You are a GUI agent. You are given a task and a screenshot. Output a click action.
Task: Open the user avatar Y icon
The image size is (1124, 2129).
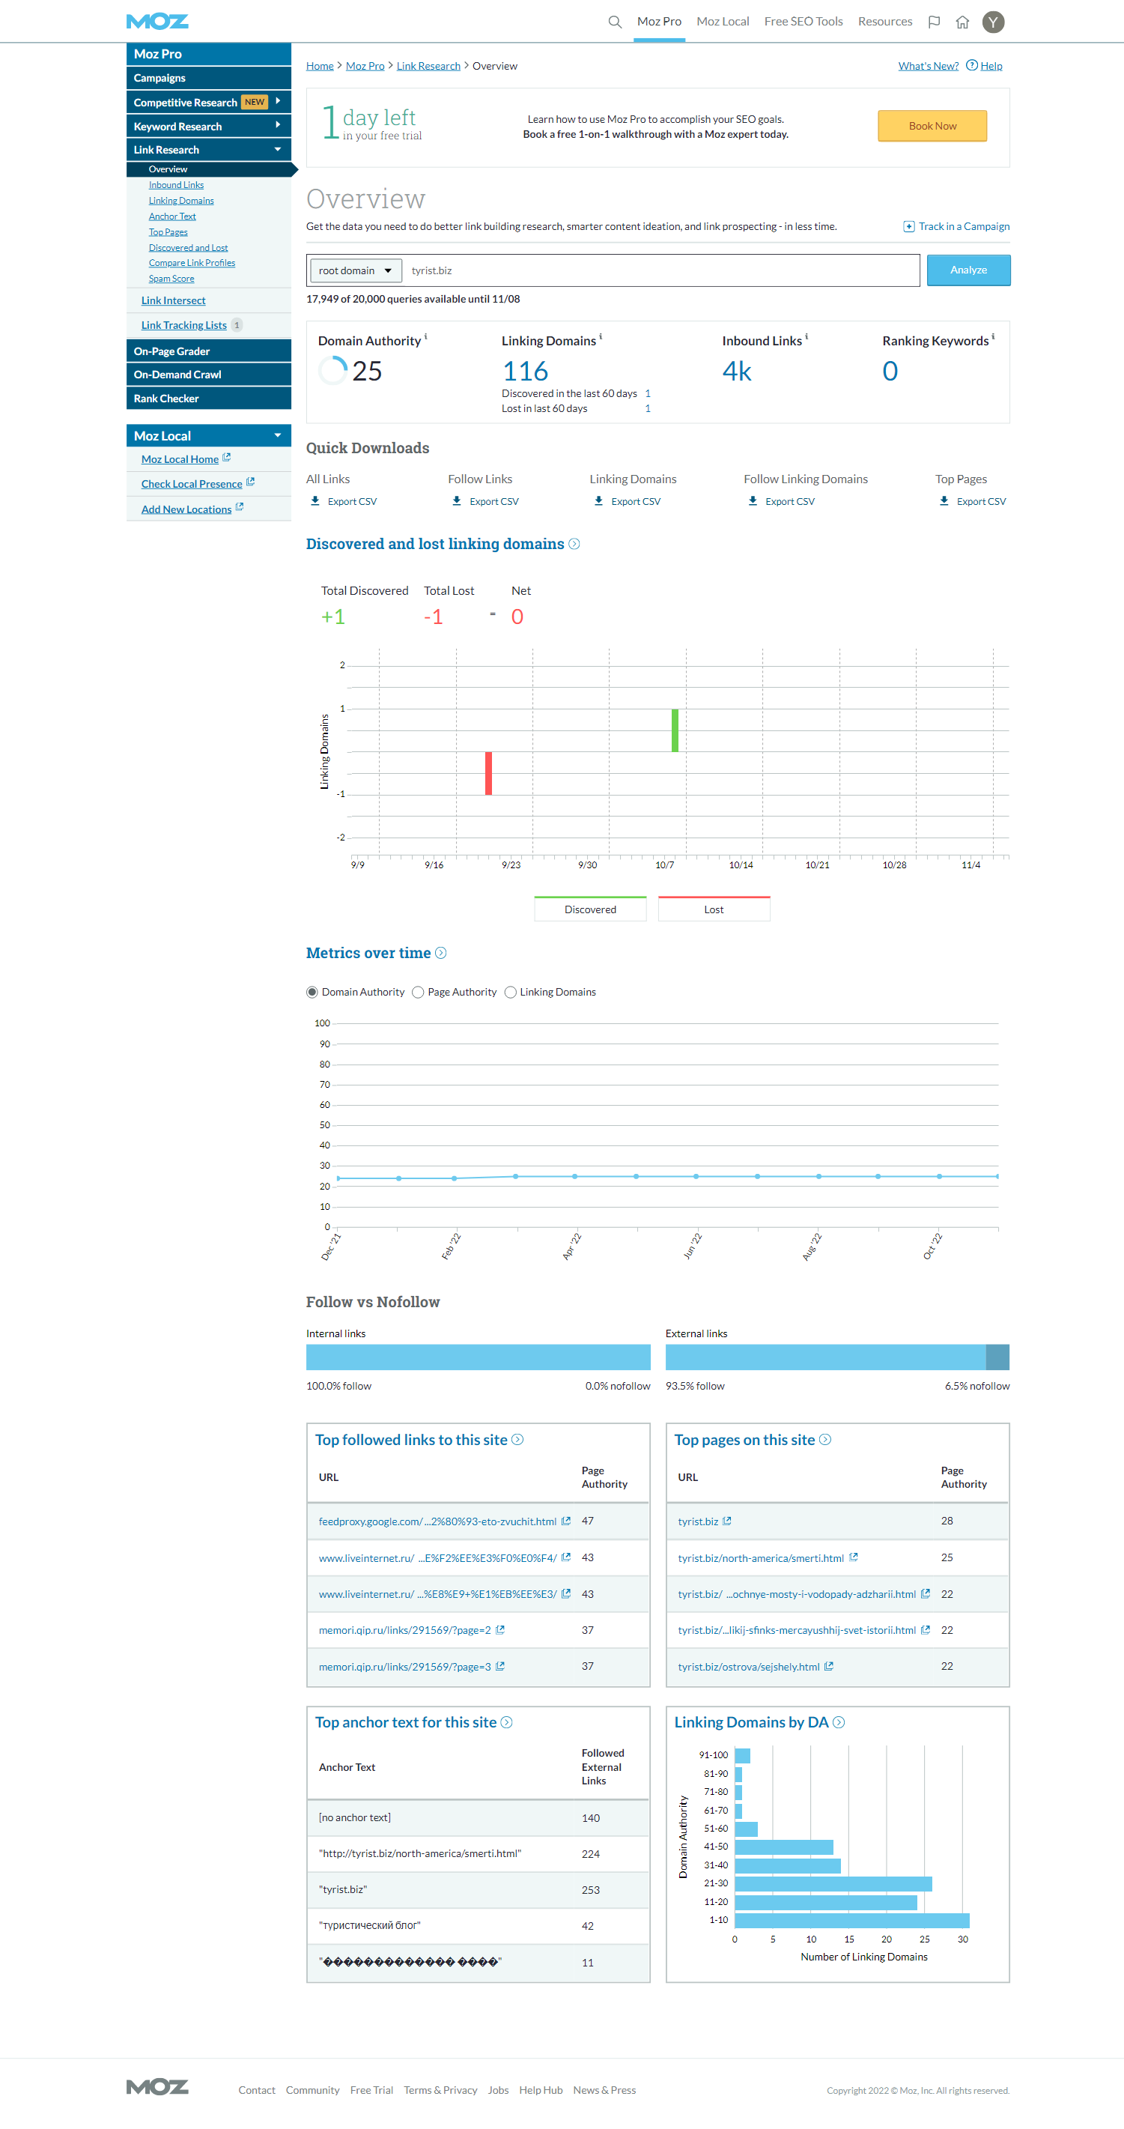993,22
